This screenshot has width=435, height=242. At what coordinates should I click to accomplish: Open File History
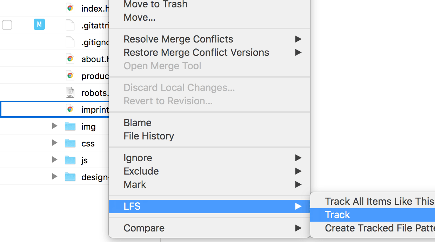pyautogui.click(x=149, y=136)
